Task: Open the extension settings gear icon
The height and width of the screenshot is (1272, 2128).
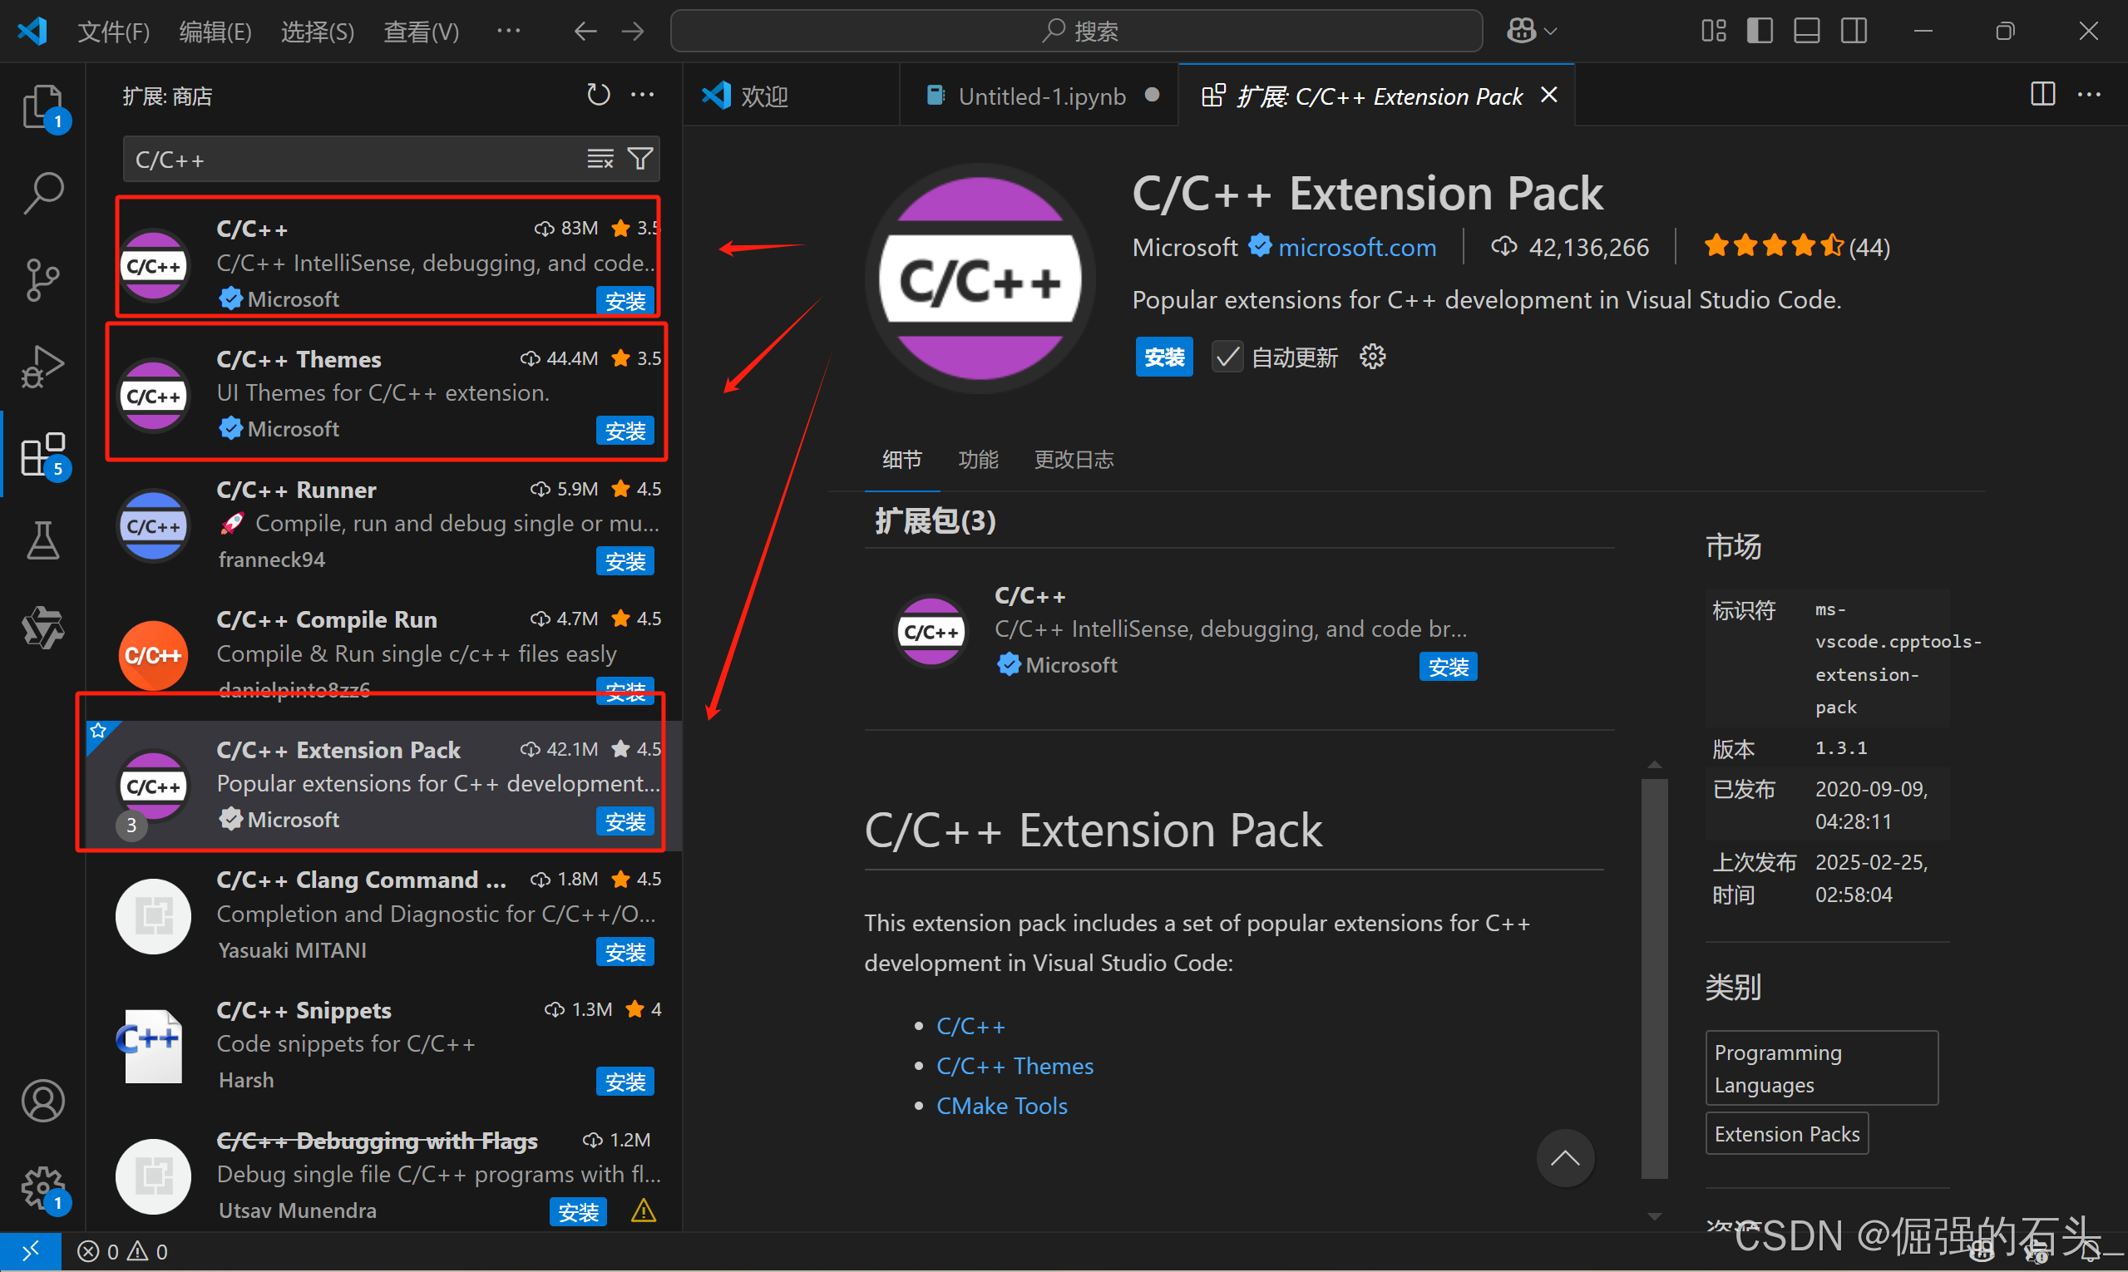Action: pyautogui.click(x=1372, y=357)
